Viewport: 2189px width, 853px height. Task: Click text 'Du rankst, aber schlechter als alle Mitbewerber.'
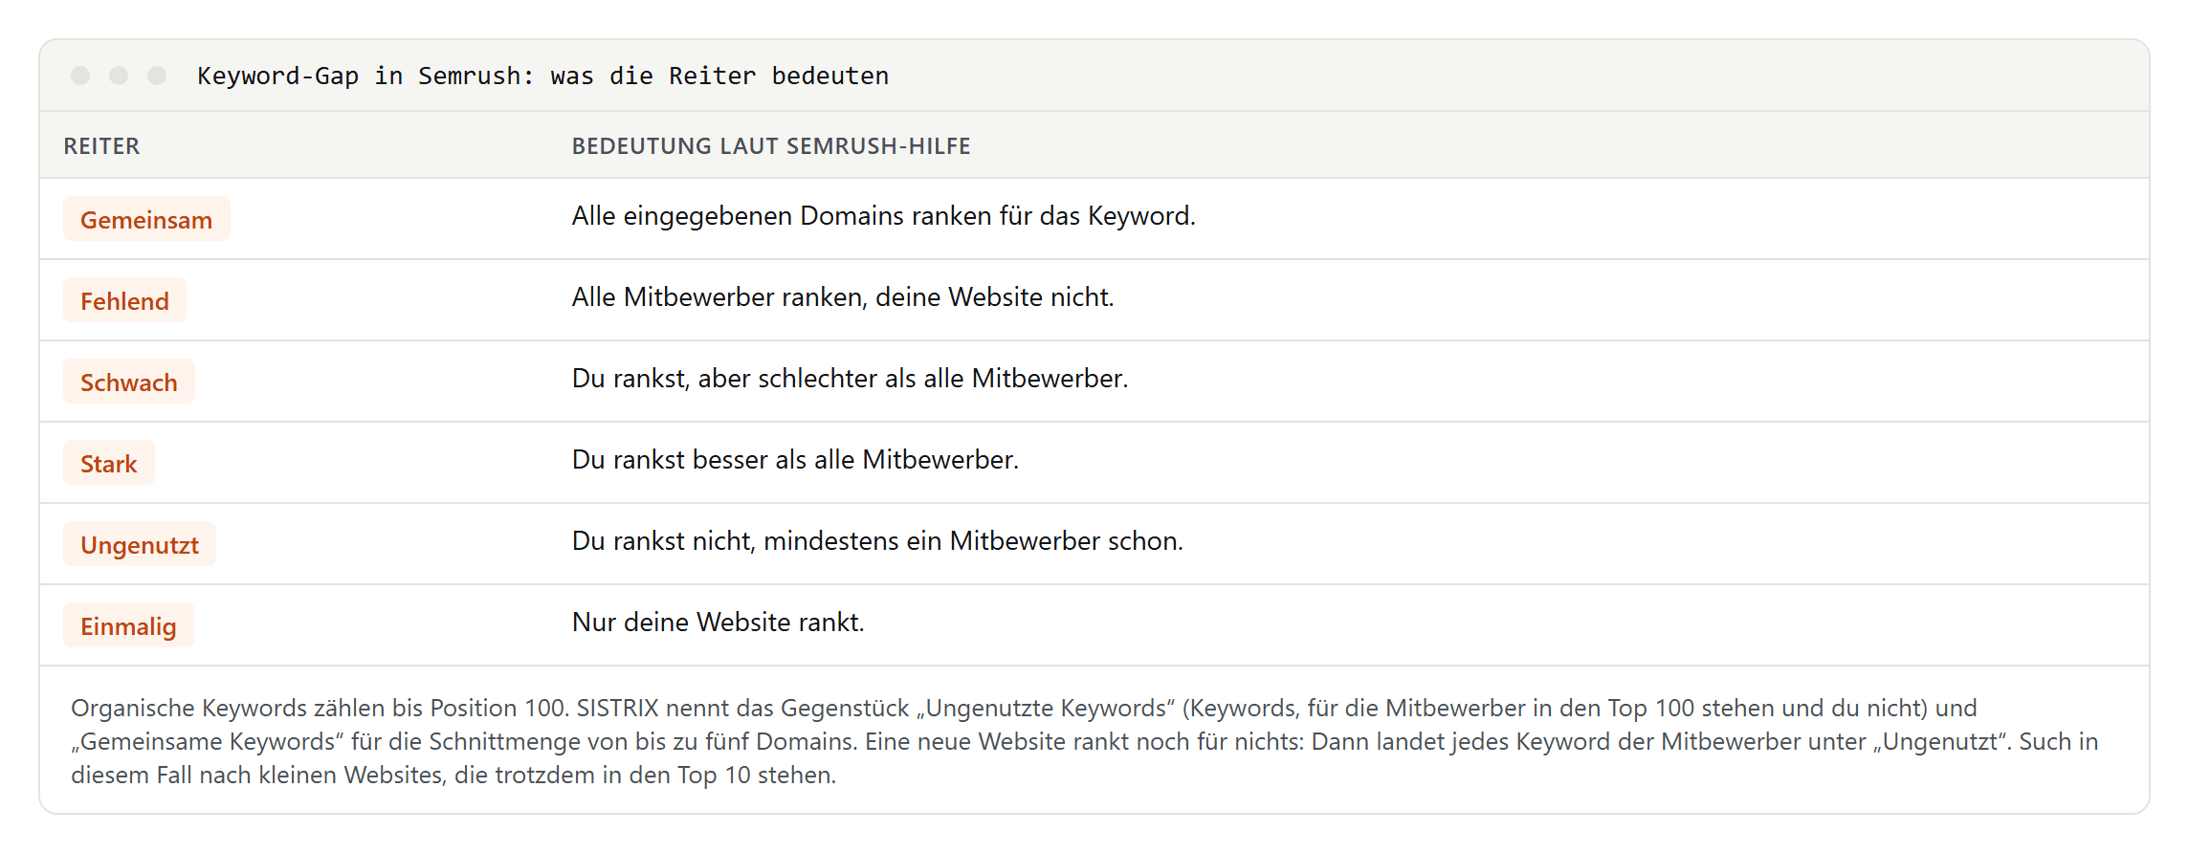tap(851, 379)
